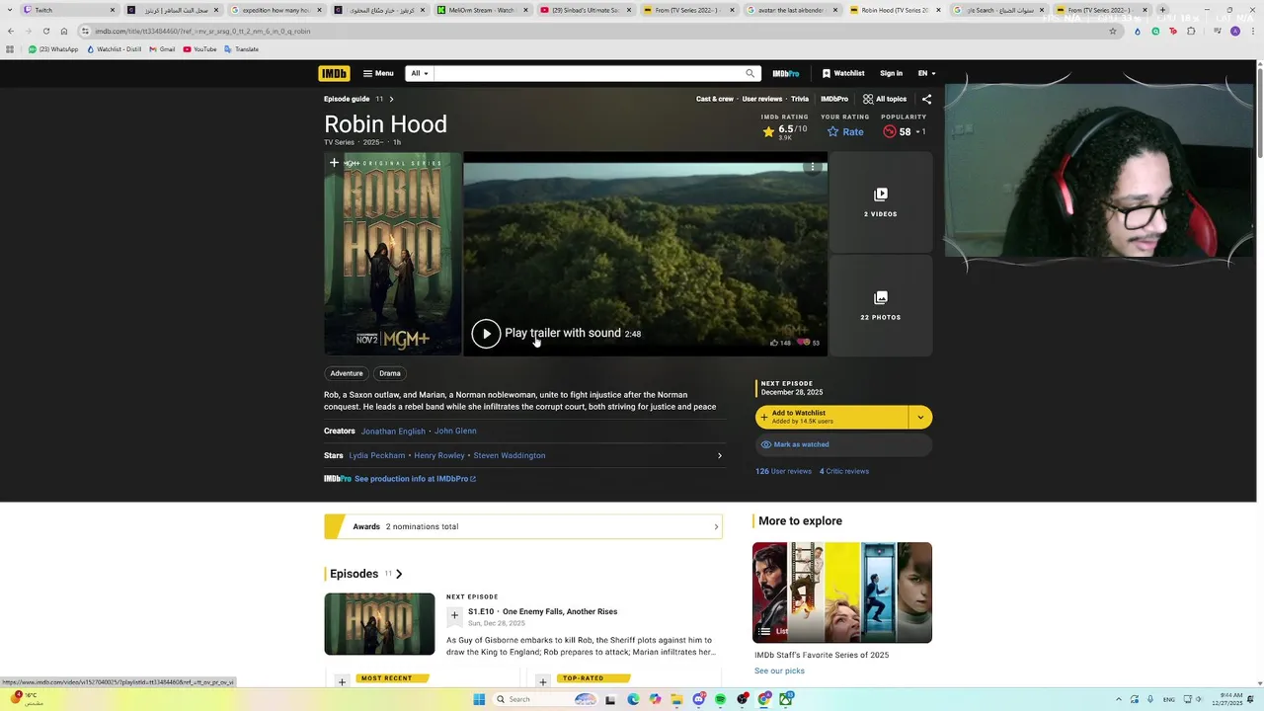This screenshot has width=1264, height=711.
Task: Open the EN language dropdown
Action: (x=926, y=73)
